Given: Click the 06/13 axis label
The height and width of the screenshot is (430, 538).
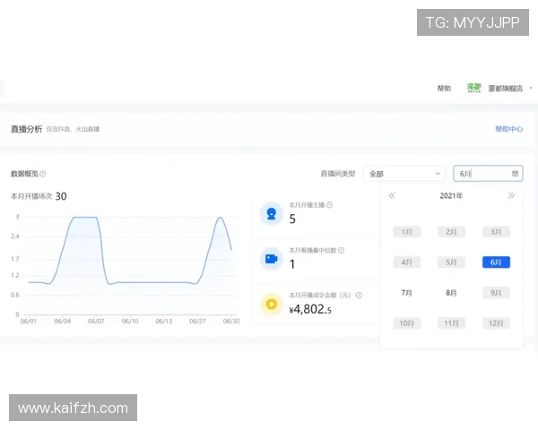Looking at the screenshot, I should coord(164,321).
